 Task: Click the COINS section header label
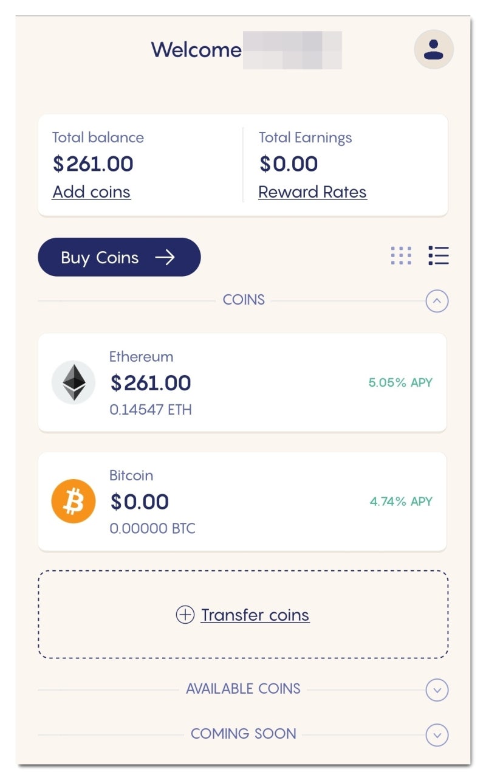(x=244, y=300)
